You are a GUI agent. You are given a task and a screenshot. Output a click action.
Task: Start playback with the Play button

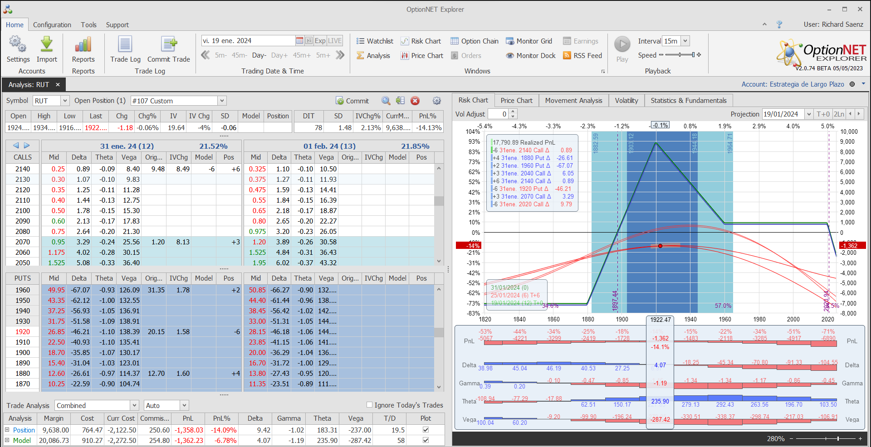622,44
